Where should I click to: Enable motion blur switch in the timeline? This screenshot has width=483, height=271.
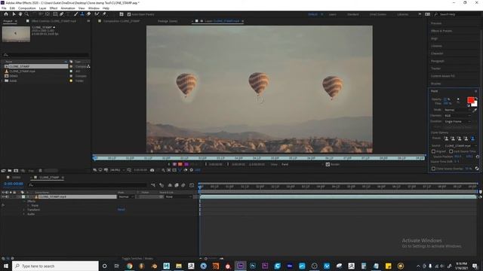pos(183,185)
